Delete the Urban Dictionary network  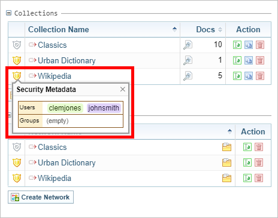click(259, 162)
